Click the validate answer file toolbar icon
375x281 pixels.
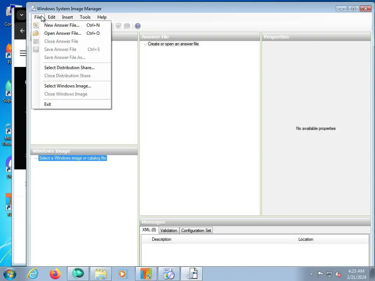coord(118,26)
